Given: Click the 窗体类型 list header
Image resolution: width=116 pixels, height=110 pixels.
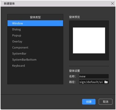Looking at the screenshot, I should pos(35,17).
